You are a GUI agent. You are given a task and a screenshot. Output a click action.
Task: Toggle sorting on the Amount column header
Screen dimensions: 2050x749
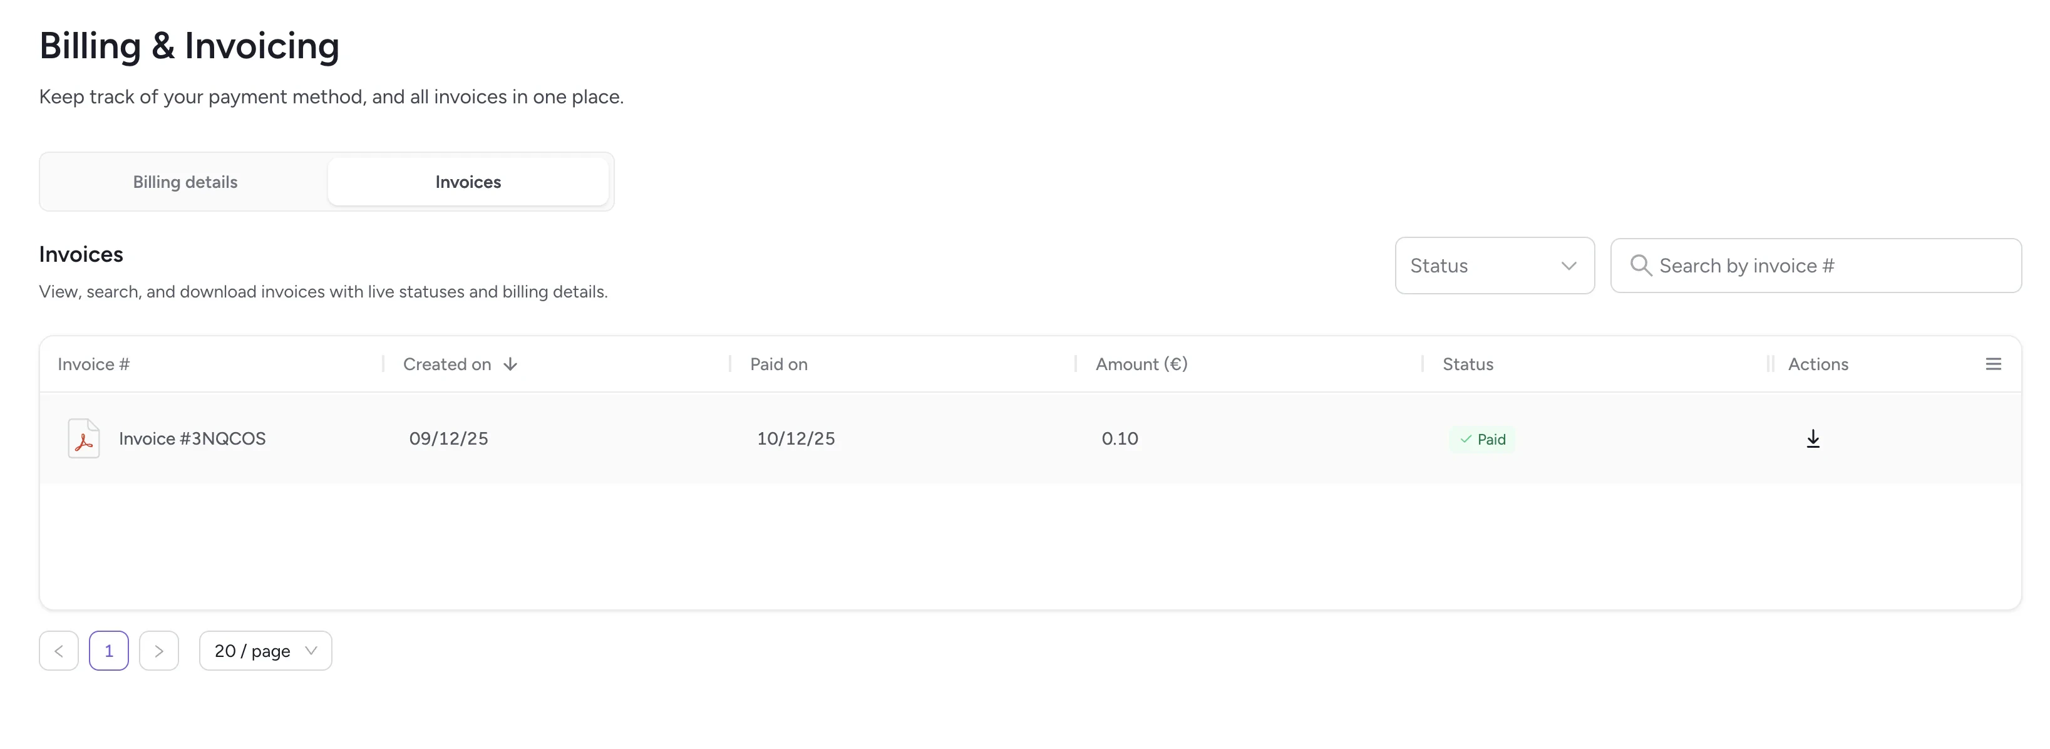point(1140,364)
